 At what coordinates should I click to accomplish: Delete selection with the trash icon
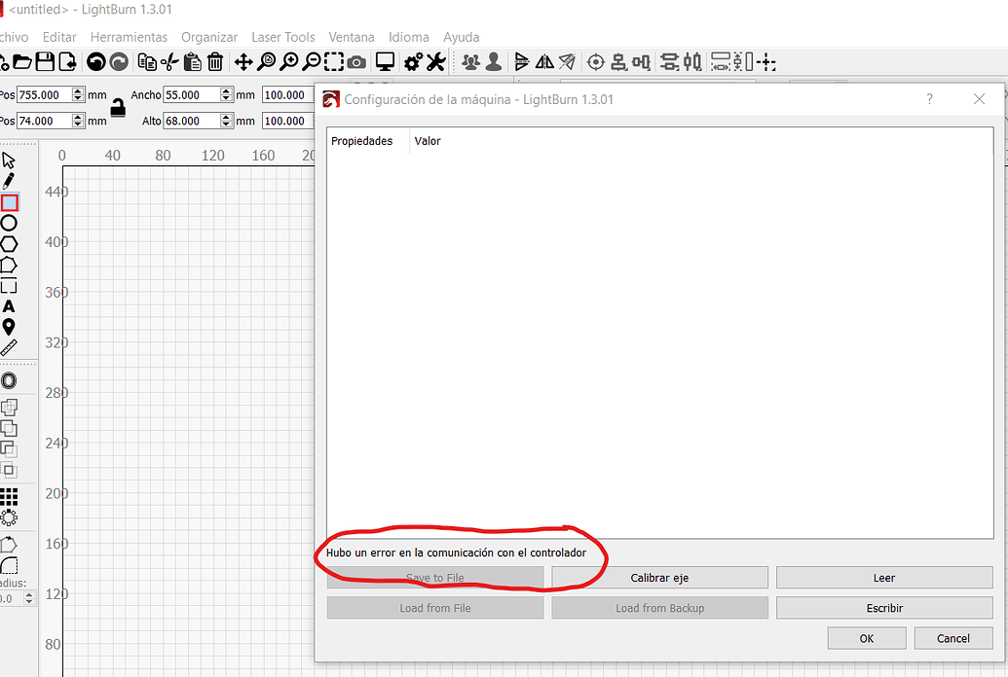tap(215, 61)
